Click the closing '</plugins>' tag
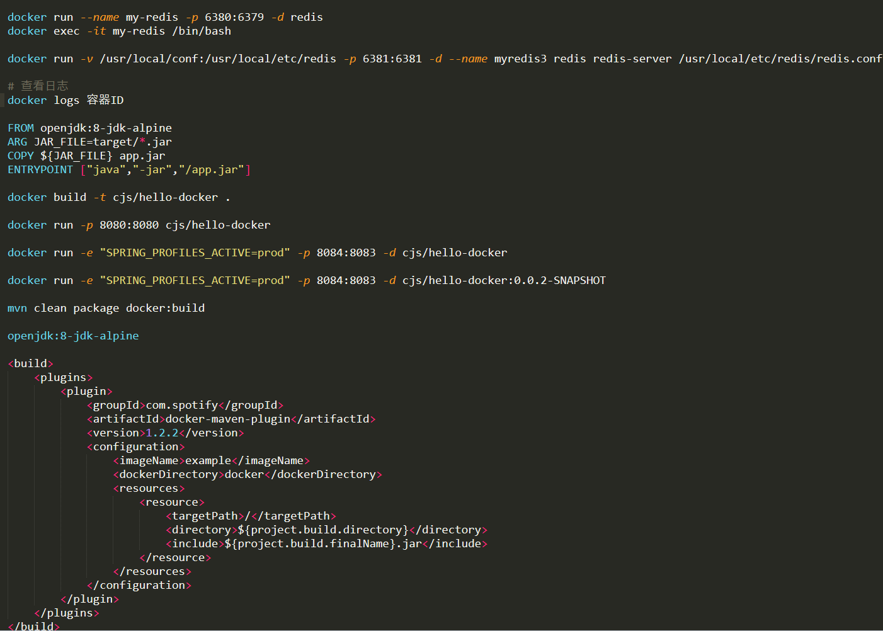 point(67,613)
